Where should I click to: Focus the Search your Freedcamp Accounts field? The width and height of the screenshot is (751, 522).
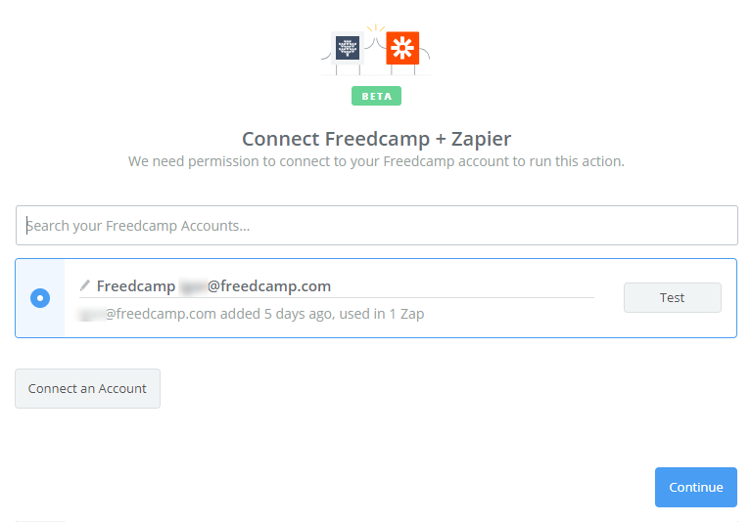pos(376,225)
